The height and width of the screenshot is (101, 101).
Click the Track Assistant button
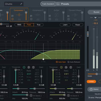pyautogui.click(x=48, y=4)
